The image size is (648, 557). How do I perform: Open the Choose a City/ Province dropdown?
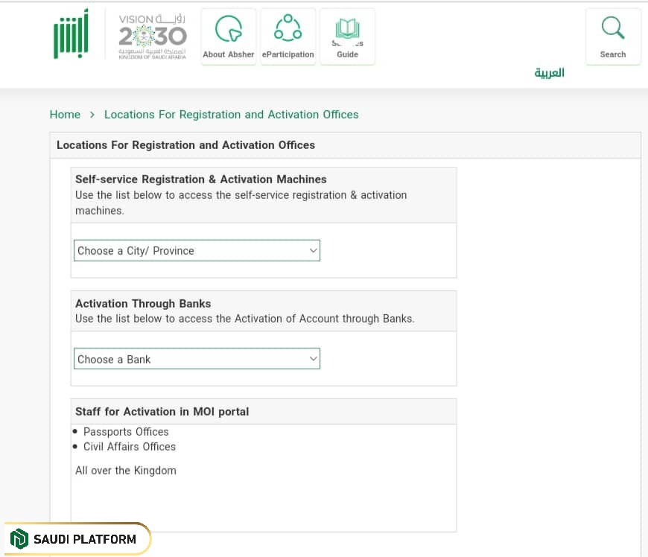(197, 251)
